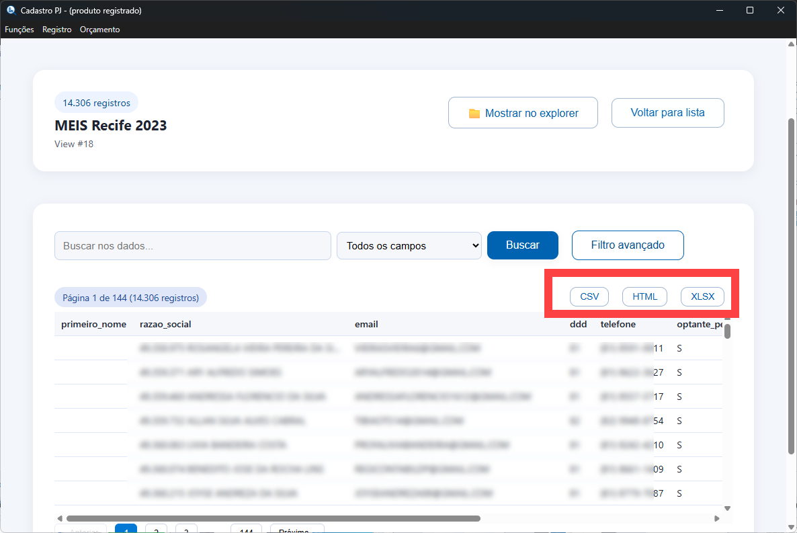Open the Orçamento menu
The height and width of the screenshot is (533, 797).
(99, 30)
